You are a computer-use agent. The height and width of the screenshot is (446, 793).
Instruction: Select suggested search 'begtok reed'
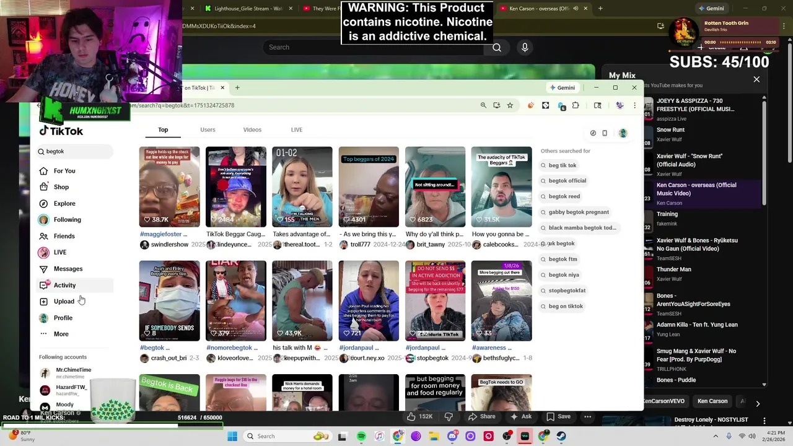560,196
